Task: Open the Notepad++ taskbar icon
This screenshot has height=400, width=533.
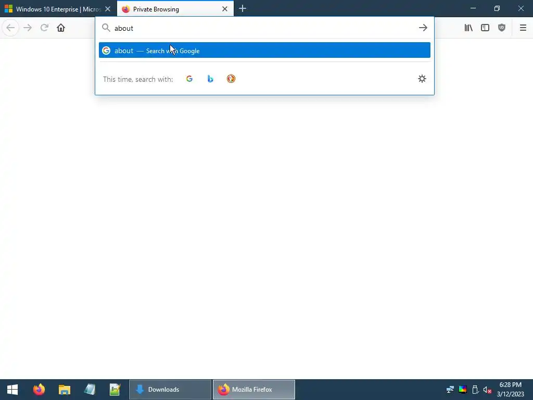Action: click(115, 390)
